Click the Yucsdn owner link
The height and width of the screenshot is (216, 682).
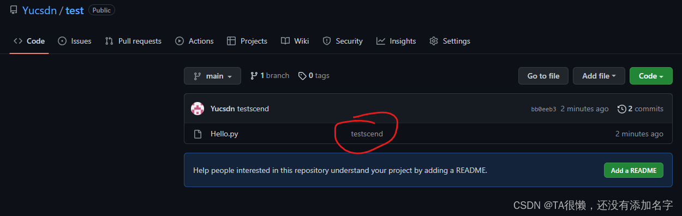click(x=39, y=10)
